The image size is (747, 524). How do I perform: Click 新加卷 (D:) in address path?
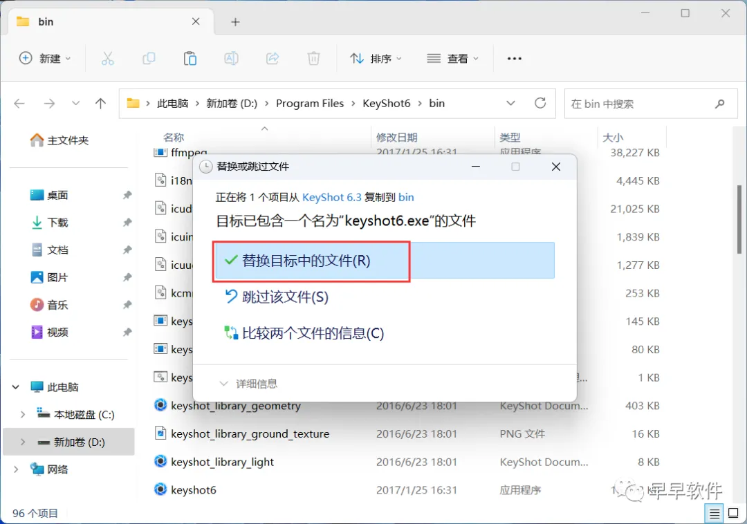point(232,103)
